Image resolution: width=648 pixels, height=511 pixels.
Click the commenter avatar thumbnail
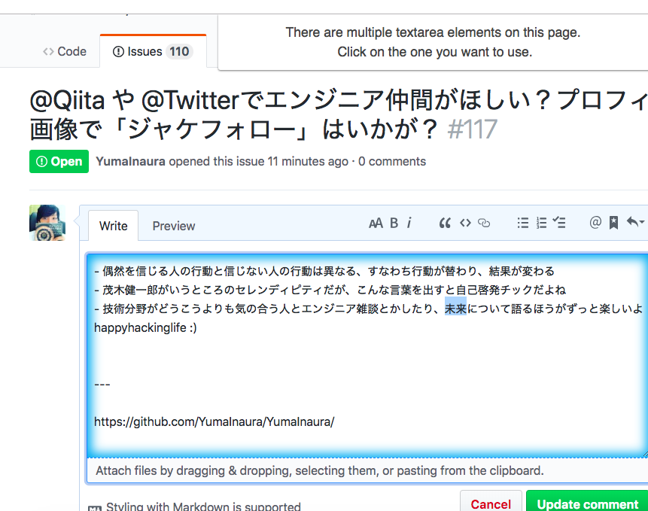click(x=47, y=223)
